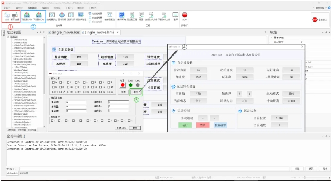Viewport: 334px width, 183px height.
Task: Open controller status (控制器状态) tool
Action: pyautogui.click(x=52, y=16)
